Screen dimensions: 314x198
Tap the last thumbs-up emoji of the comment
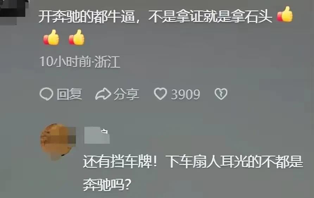coord(77,37)
